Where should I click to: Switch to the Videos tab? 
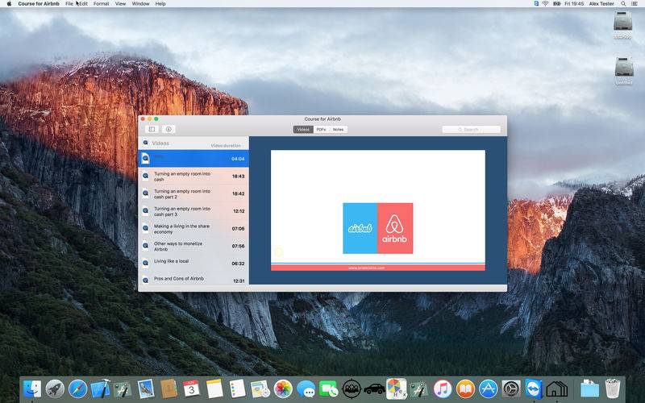[x=303, y=130]
